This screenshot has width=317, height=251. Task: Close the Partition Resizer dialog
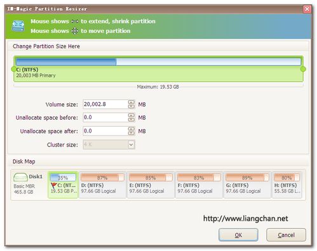point(307,9)
